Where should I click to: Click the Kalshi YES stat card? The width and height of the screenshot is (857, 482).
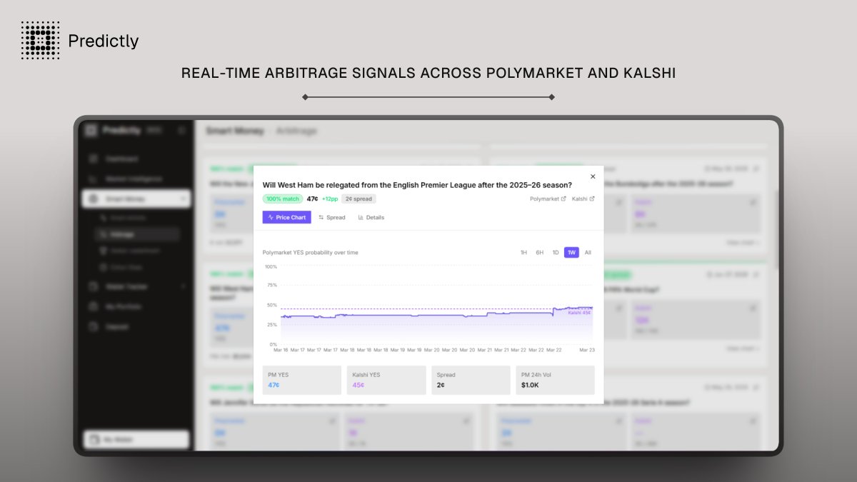tap(386, 380)
